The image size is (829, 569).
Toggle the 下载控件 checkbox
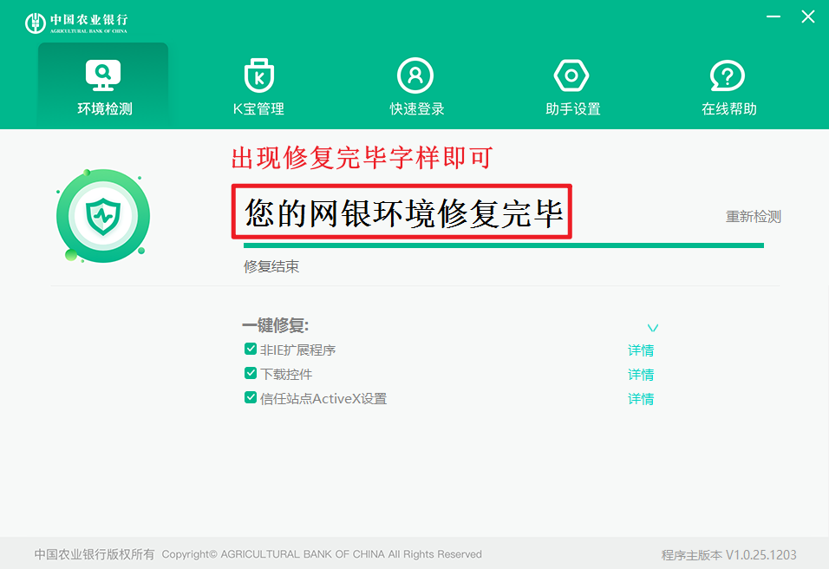(251, 374)
